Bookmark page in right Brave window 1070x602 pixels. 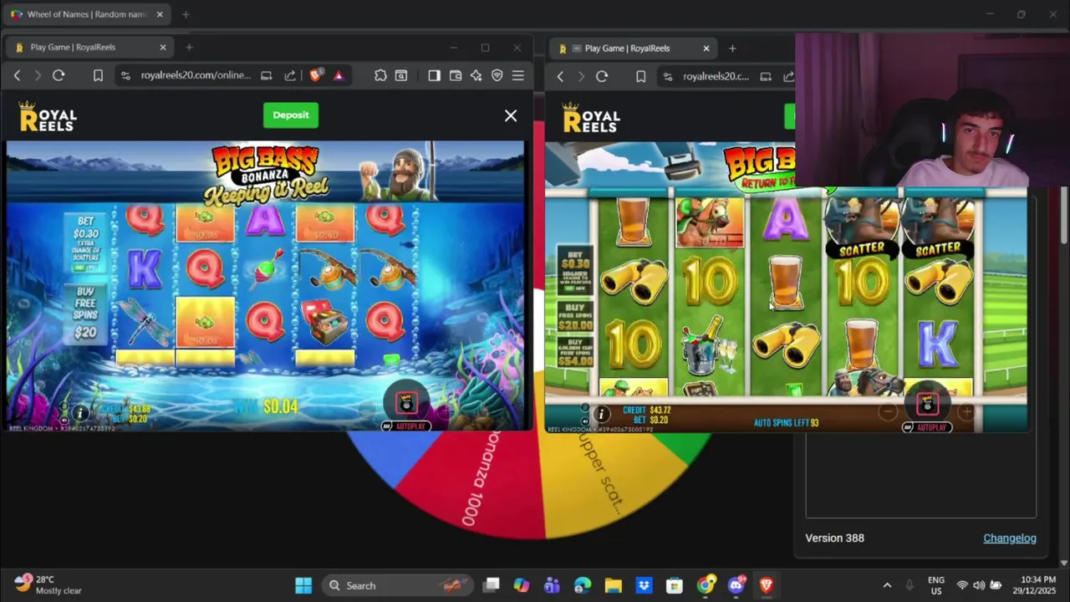[640, 76]
